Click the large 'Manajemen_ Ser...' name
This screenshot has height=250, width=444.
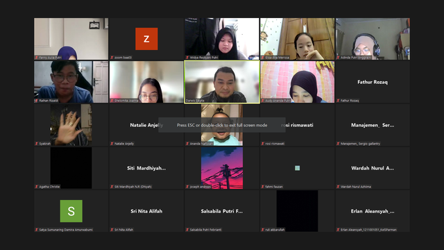tap(373, 125)
